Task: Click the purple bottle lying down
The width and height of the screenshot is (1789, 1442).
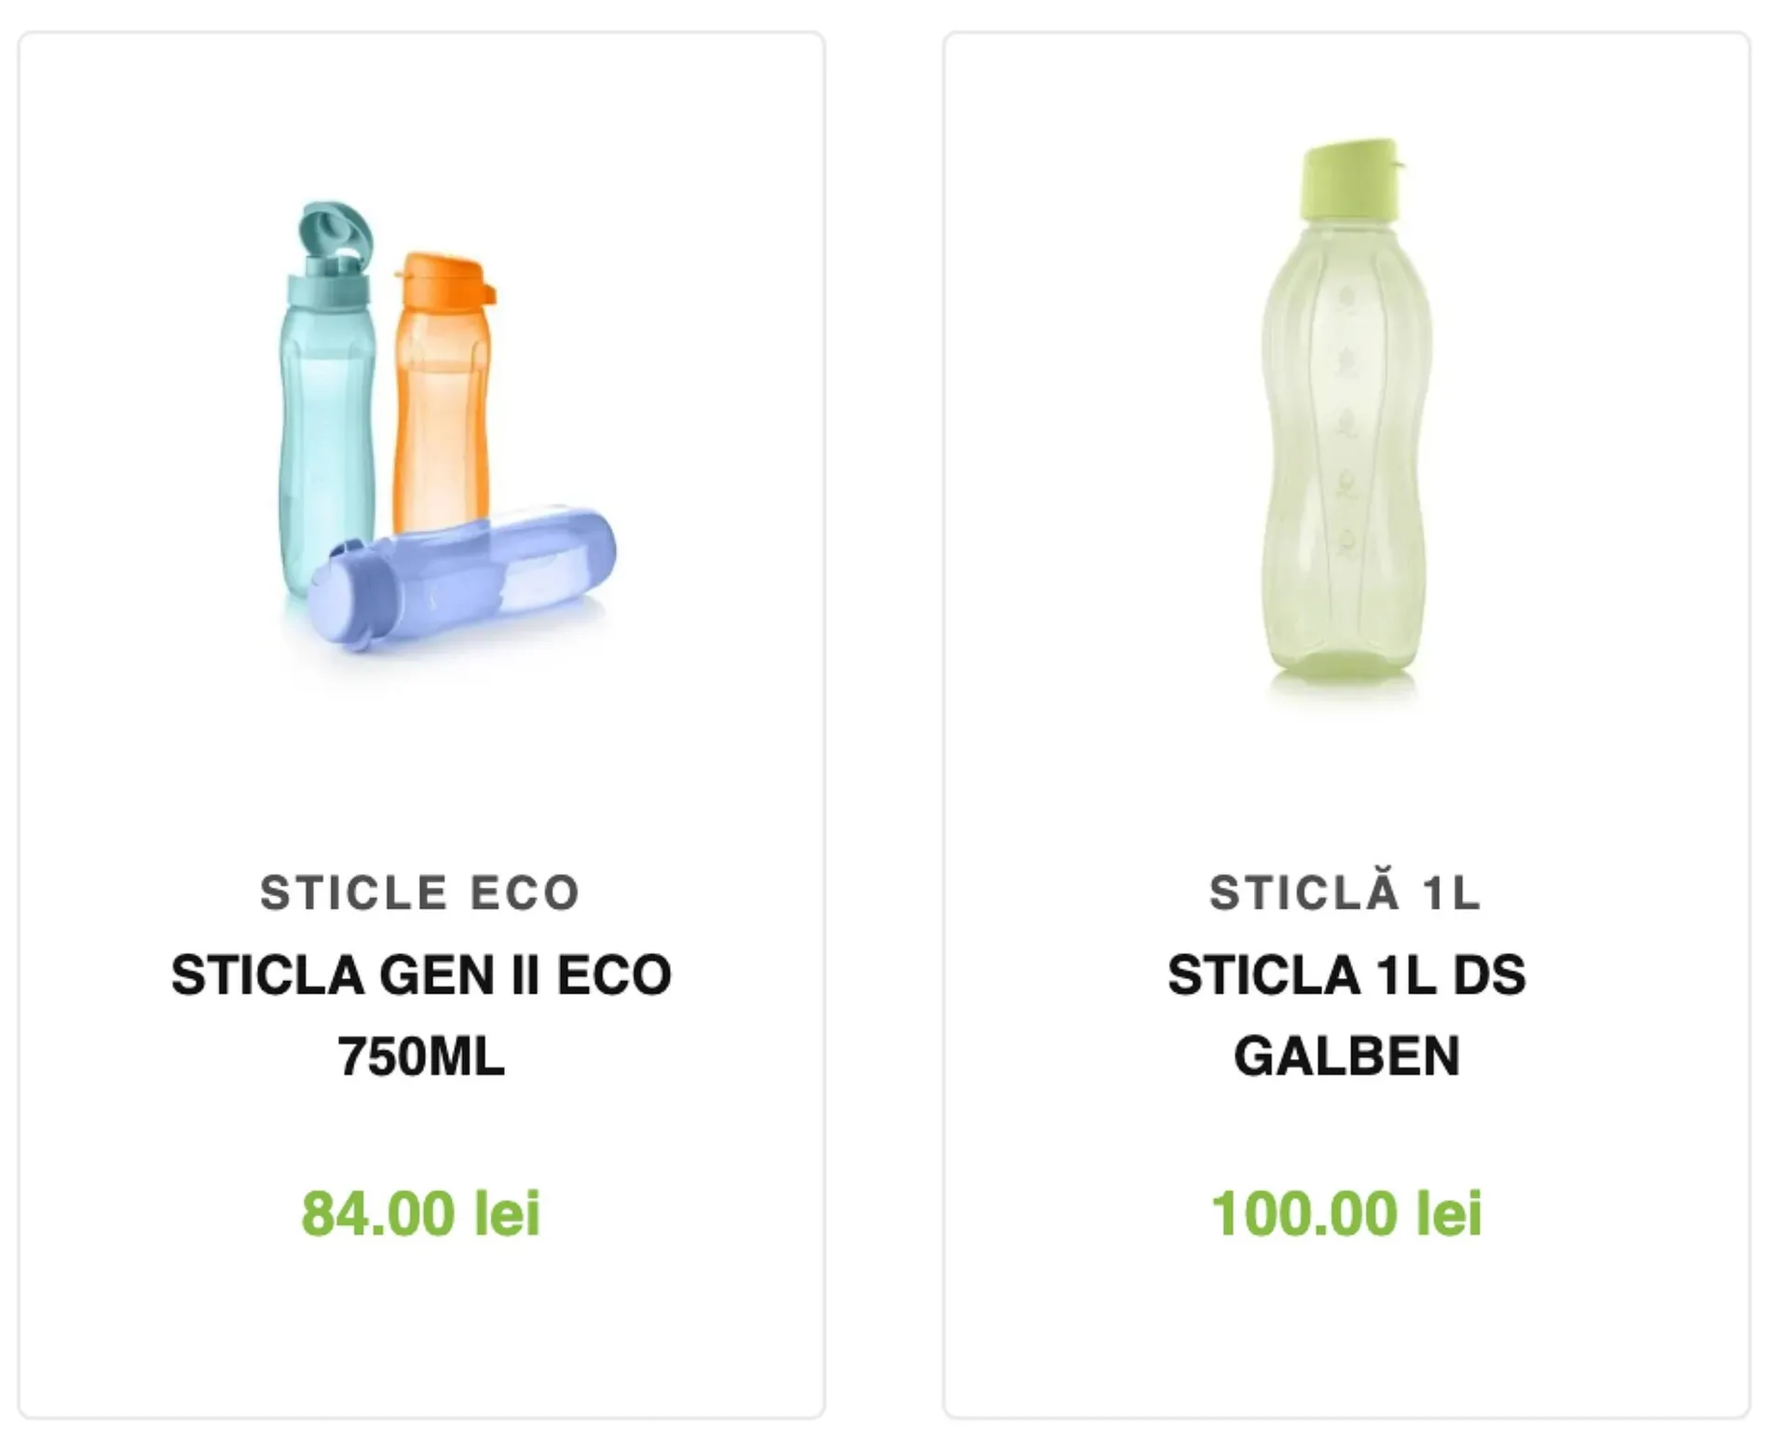Action: point(485,573)
